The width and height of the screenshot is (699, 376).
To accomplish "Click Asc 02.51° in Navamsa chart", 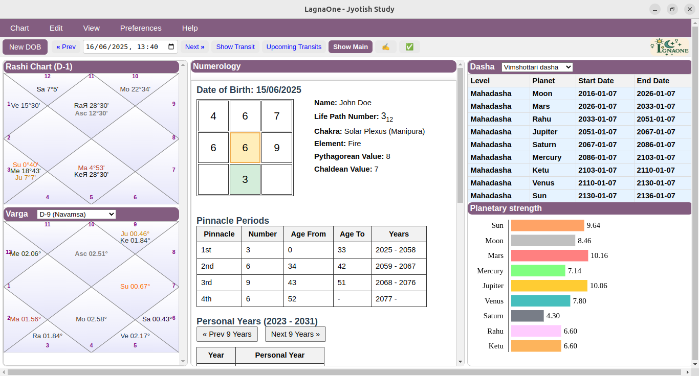I will click(91, 253).
